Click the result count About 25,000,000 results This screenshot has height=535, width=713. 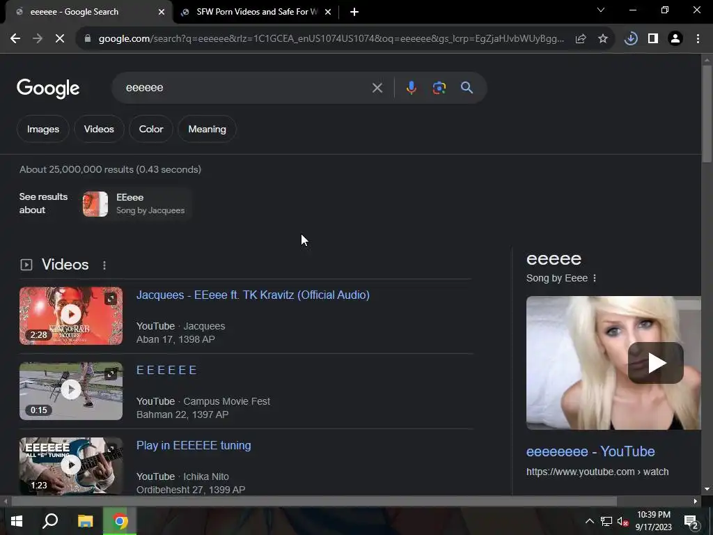coord(110,170)
